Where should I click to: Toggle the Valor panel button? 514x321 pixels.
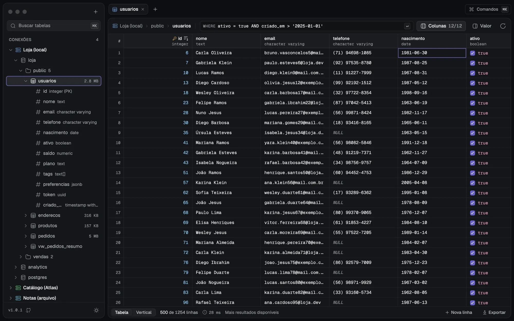(x=482, y=26)
